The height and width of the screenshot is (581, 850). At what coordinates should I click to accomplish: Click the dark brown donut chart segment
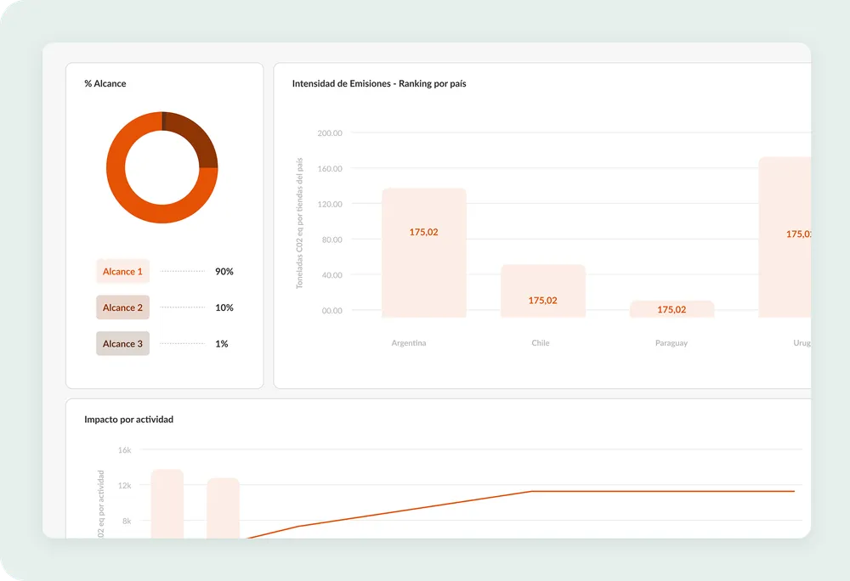click(x=196, y=136)
